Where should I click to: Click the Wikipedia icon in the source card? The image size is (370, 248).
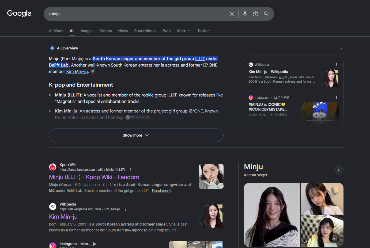[x=251, y=65]
